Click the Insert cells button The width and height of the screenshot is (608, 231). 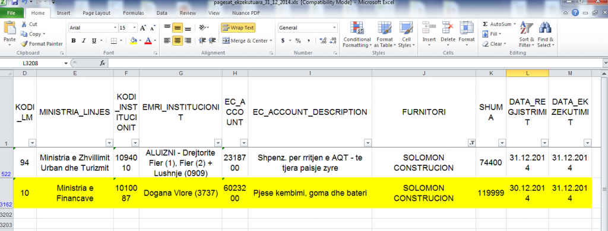coord(429,34)
